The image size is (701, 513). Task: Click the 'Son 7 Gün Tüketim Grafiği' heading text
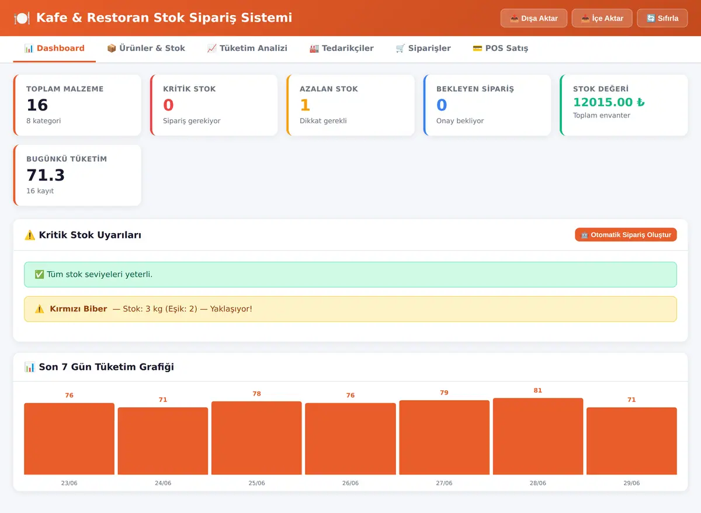pyautogui.click(x=106, y=367)
